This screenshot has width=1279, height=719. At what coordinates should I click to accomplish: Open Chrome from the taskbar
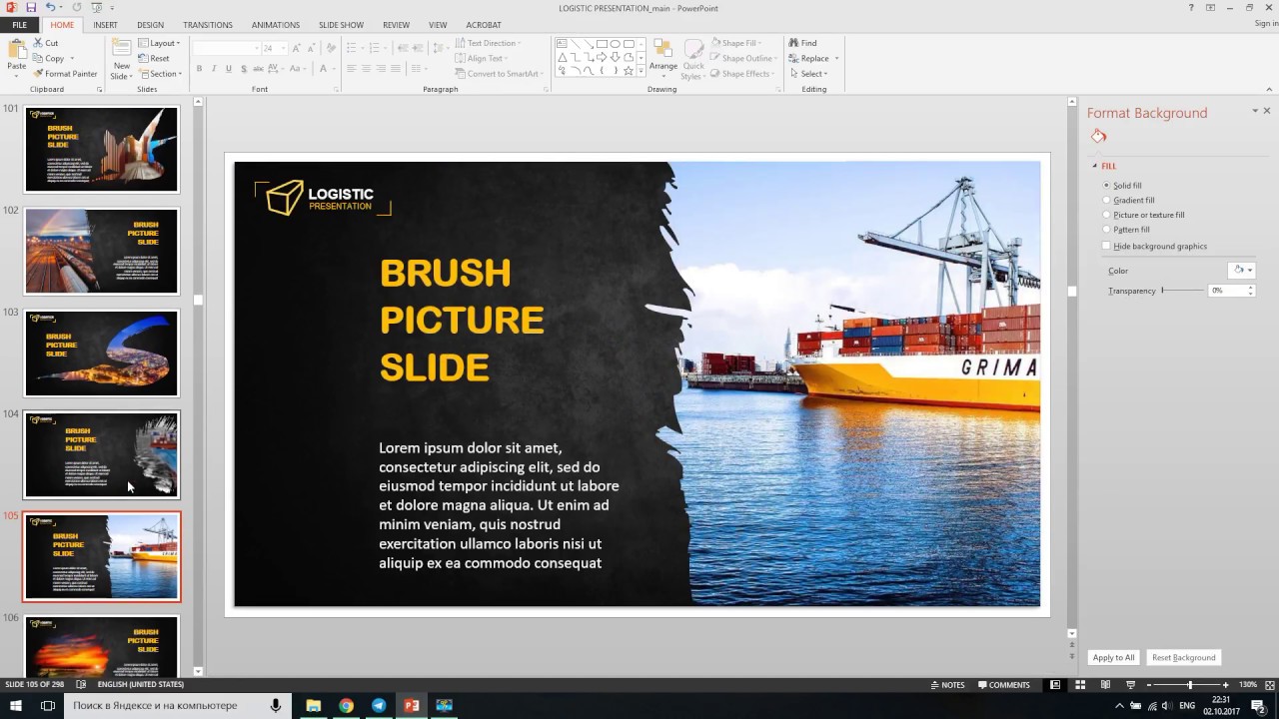(x=346, y=705)
